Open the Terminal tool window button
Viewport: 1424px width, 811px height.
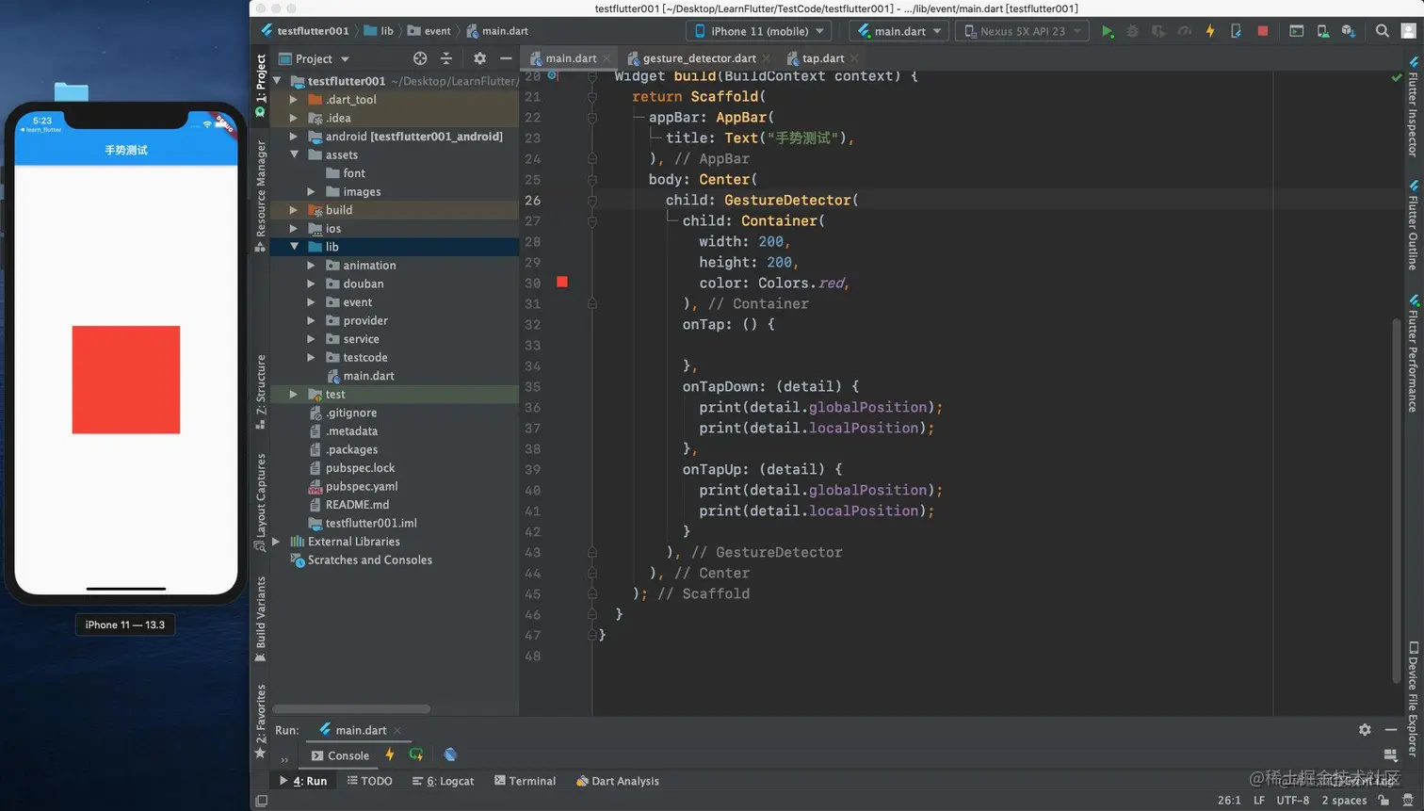(525, 781)
